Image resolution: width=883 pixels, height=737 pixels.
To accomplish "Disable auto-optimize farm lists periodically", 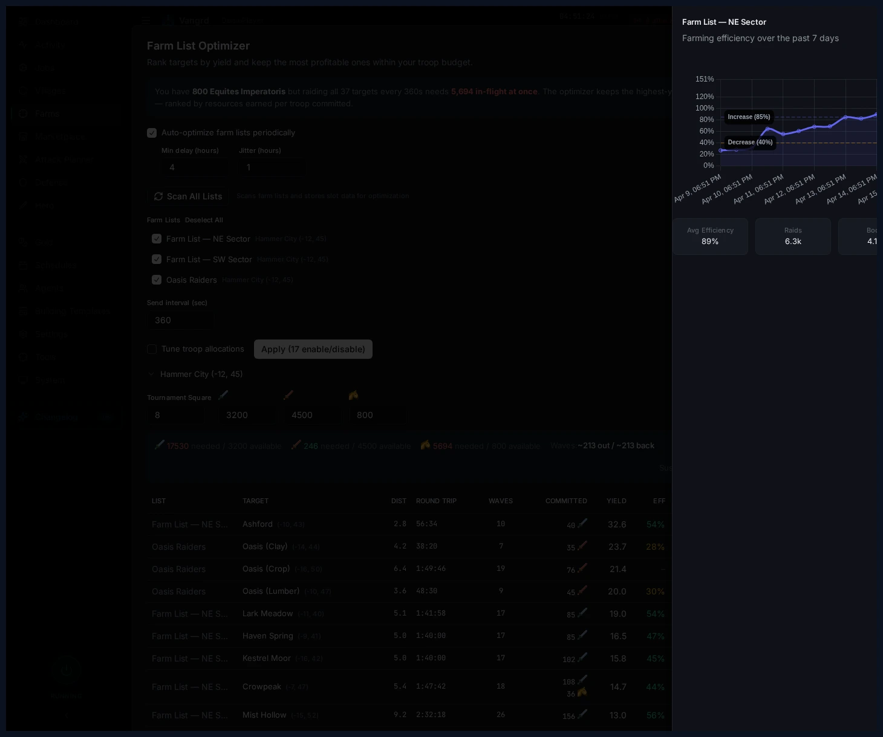I will coord(152,132).
